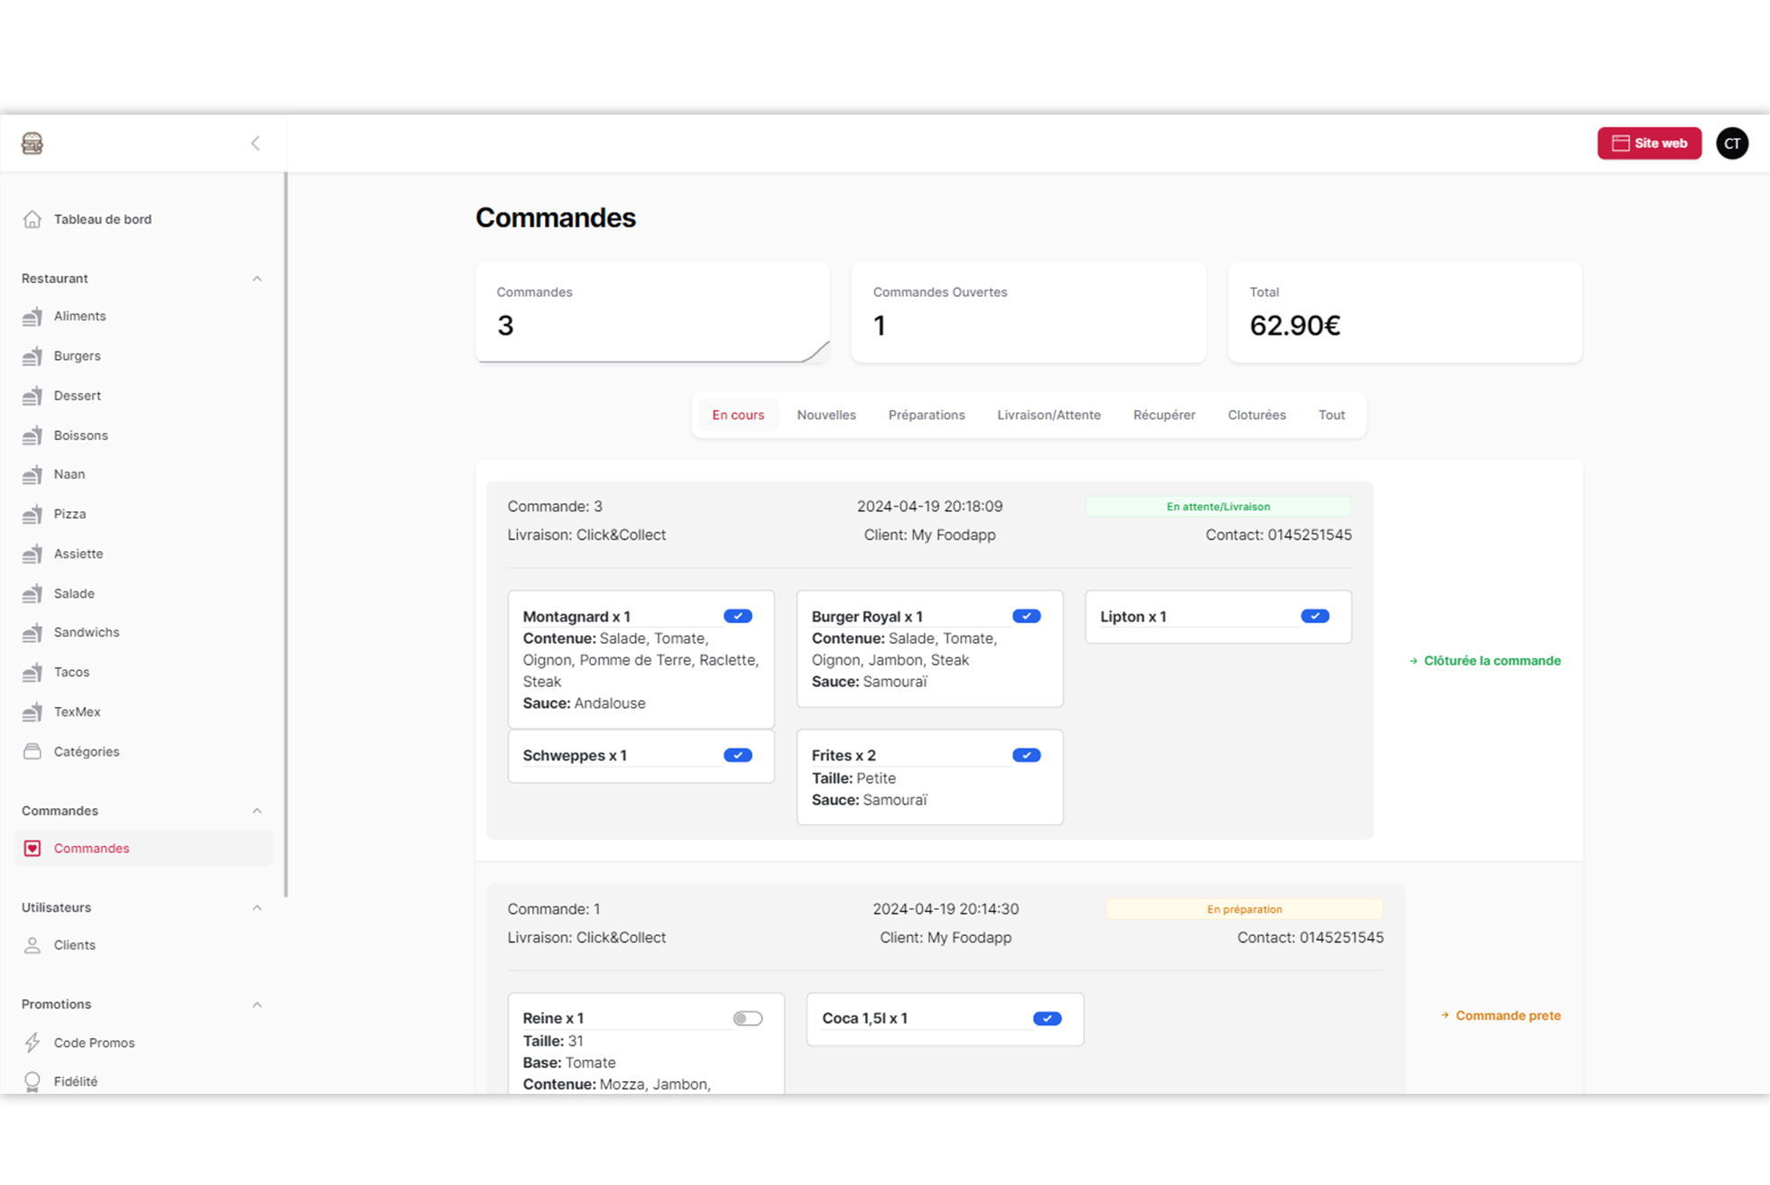The height and width of the screenshot is (1185, 1770).
Task: Toggle the Lipton x 1 switch
Action: [1314, 616]
